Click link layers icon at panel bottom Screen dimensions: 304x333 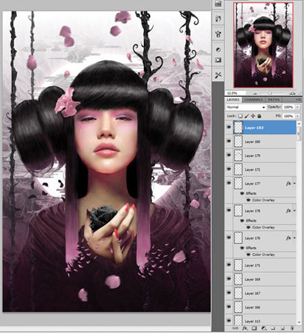coord(235,328)
